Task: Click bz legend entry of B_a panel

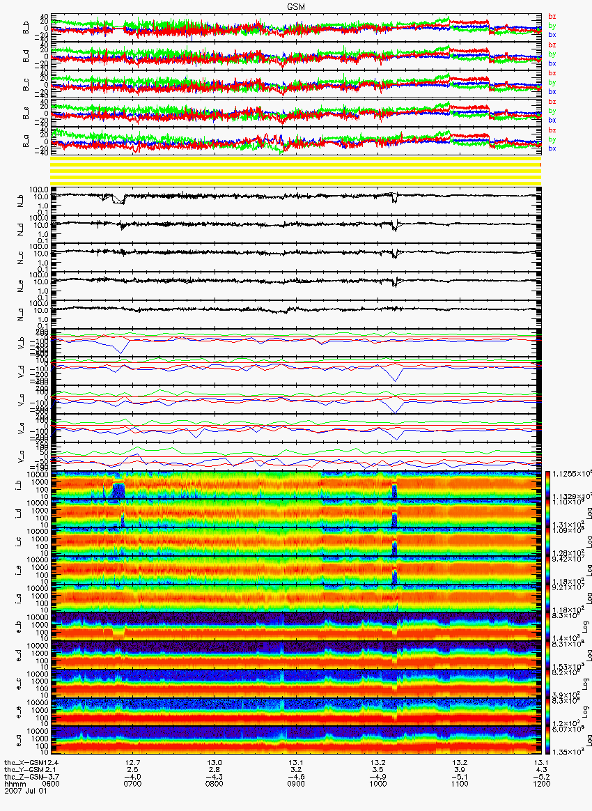Action: pyautogui.click(x=552, y=130)
